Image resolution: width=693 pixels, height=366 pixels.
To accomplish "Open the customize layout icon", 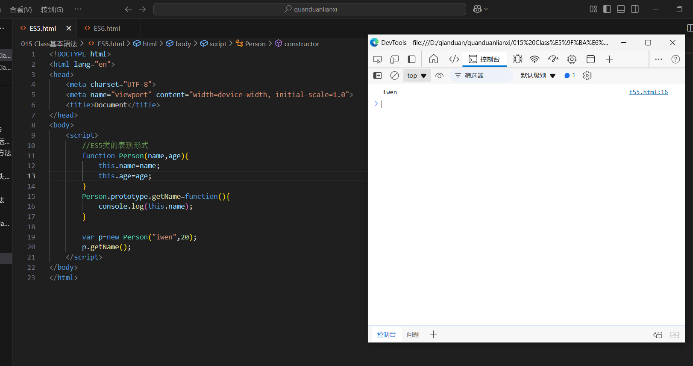I will point(593,9).
